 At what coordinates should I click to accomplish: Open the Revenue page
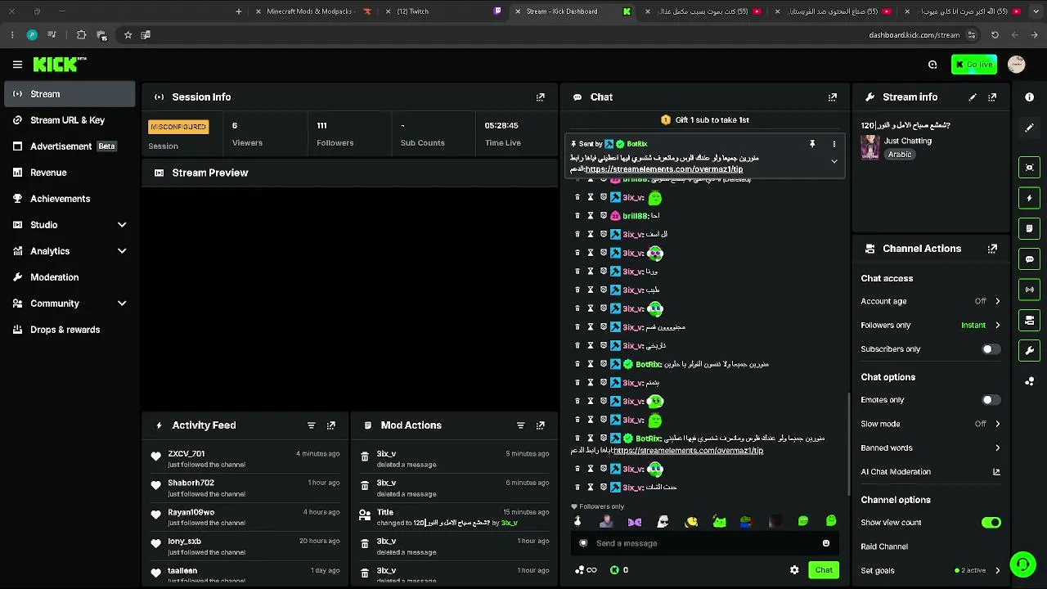(70, 173)
